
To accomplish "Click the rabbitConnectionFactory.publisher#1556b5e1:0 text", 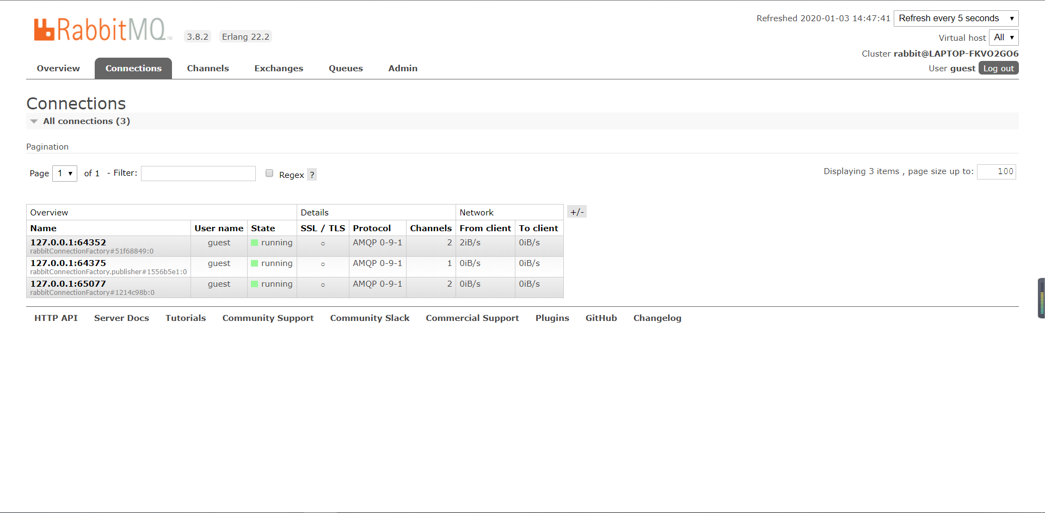I will coord(108,272).
